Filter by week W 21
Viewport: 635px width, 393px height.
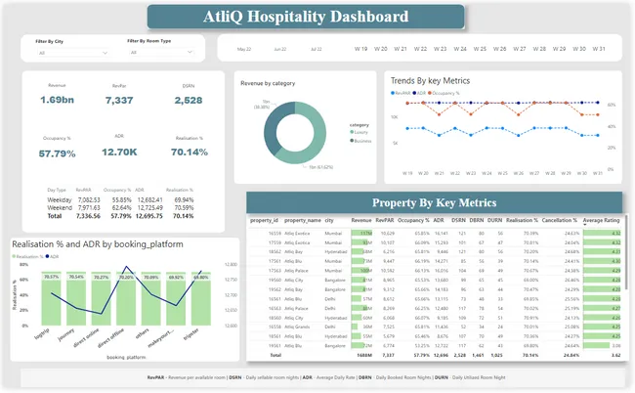[401, 49]
